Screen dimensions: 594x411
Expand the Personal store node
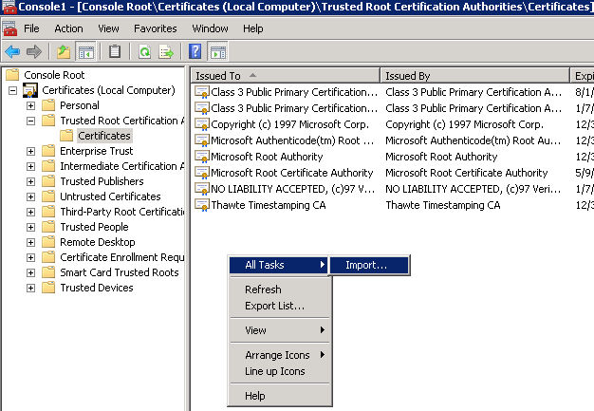[x=30, y=105]
